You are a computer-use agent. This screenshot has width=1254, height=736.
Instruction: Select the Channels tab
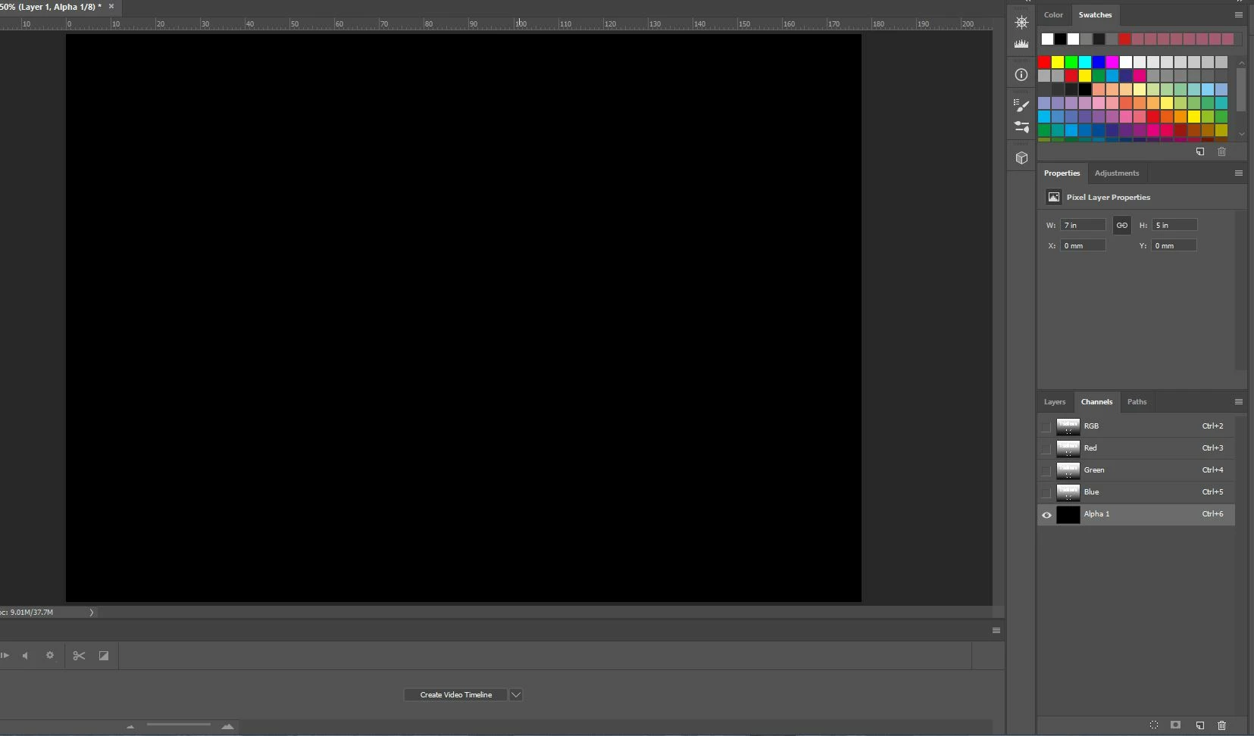pyautogui.click(x=1096, y=401)
